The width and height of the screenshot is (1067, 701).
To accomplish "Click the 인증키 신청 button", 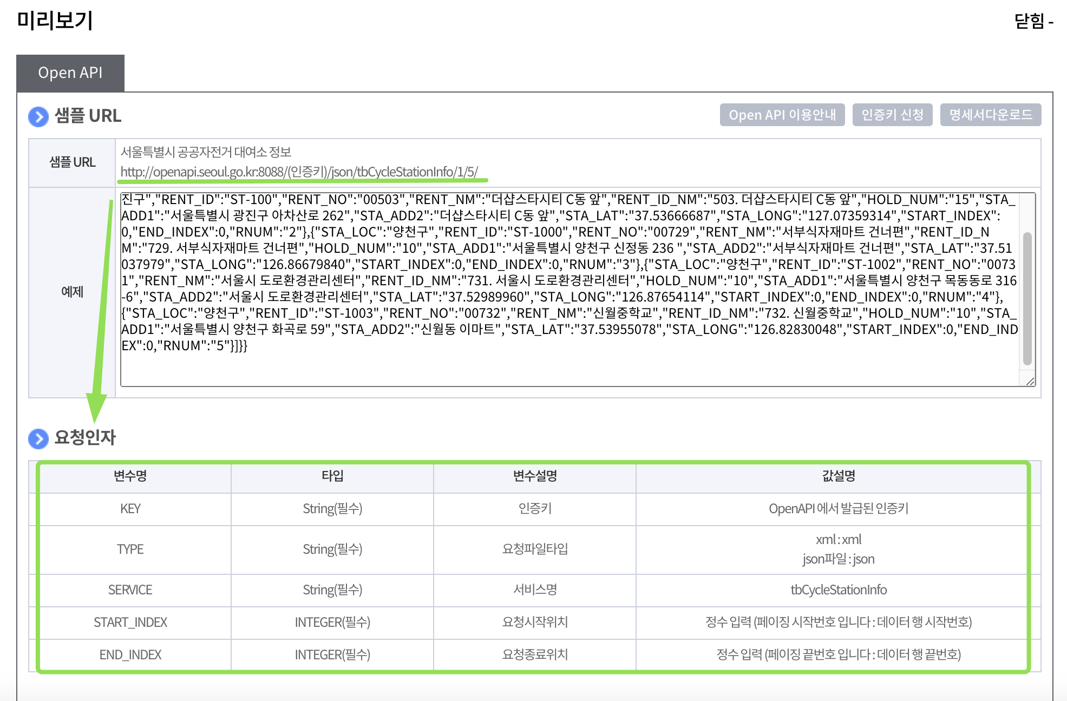I will coord(892,115).
